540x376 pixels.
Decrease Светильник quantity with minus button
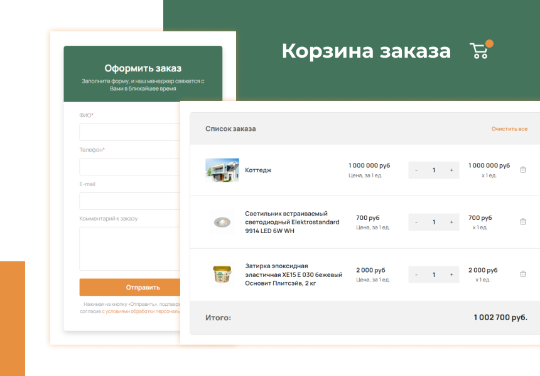(416, 222)
